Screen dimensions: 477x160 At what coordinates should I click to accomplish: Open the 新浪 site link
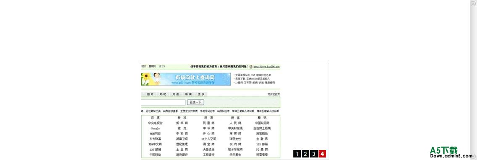[x=182, y=118]
